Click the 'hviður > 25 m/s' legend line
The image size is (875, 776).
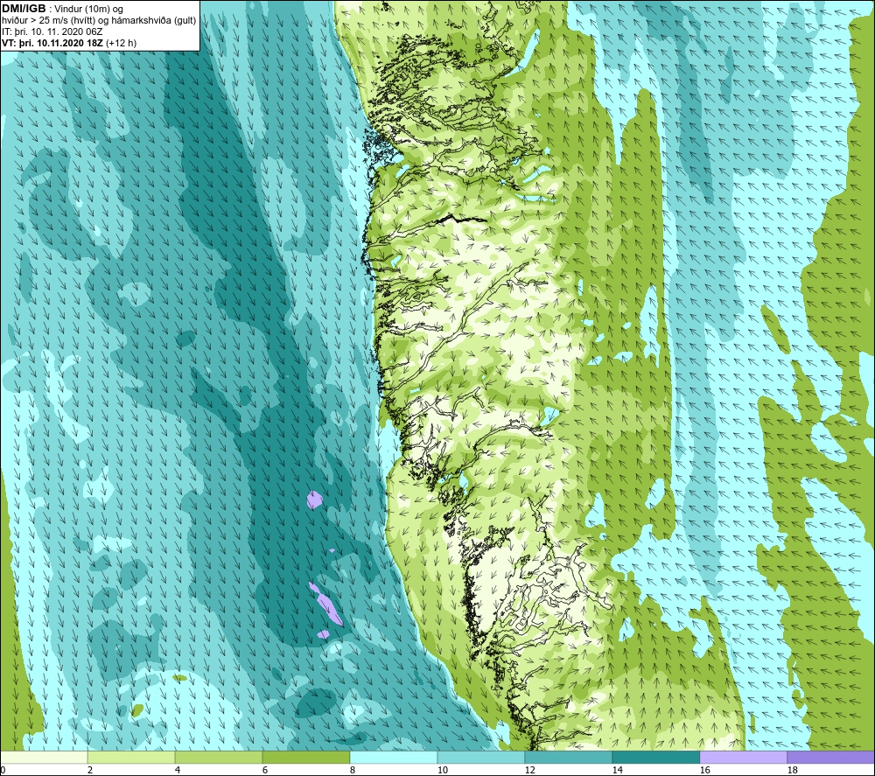99,21
